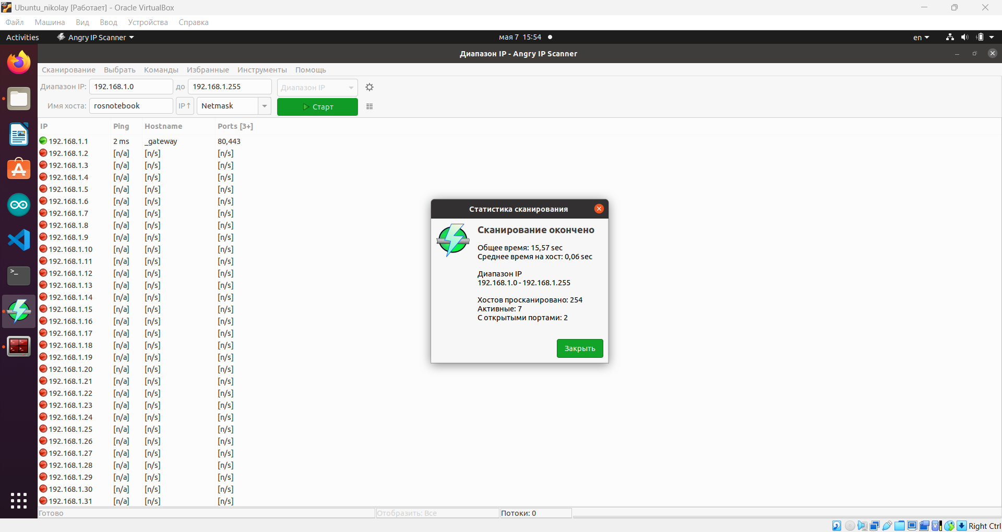The width and height of the screenshot is (1002, 532).
Task: Show applications grid in dock
Action: 19,501
